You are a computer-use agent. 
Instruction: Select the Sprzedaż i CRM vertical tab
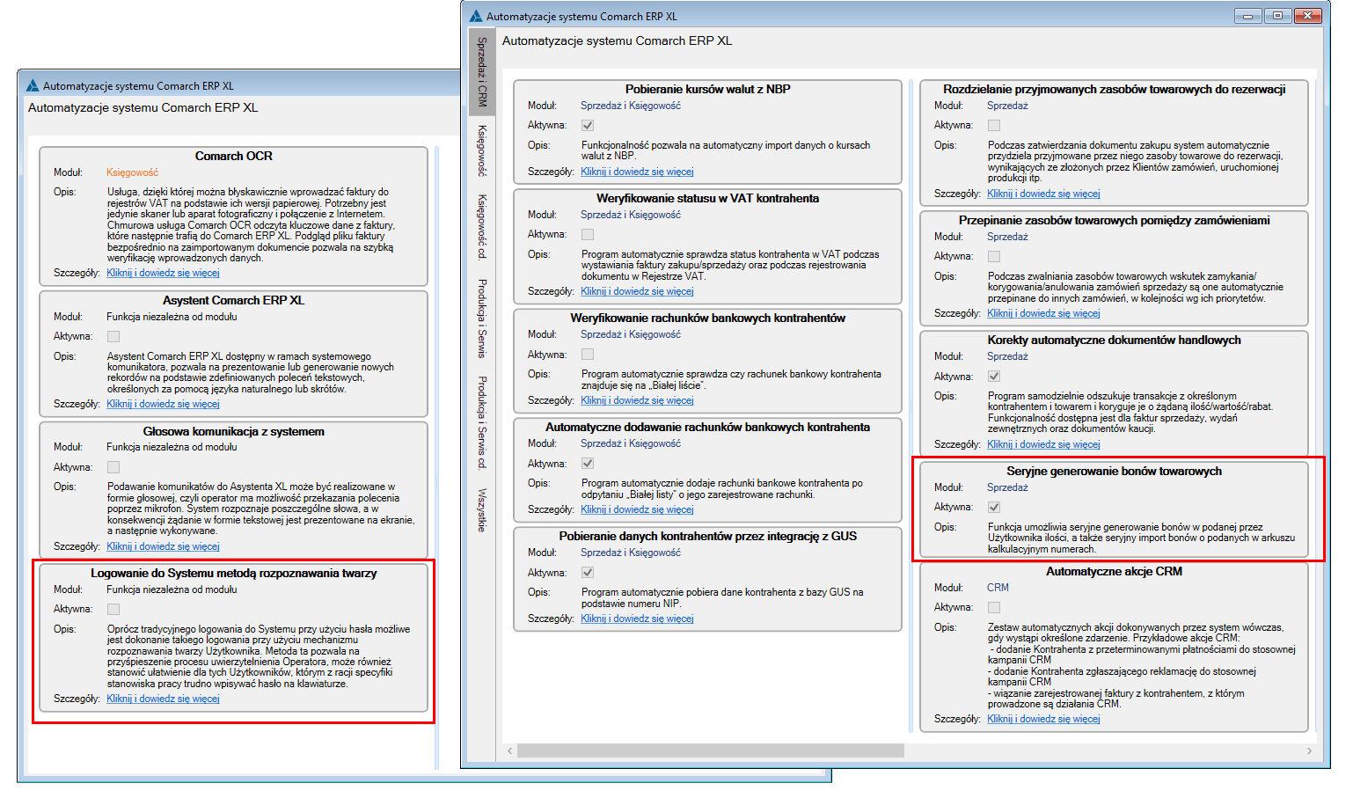pos(482,71)
